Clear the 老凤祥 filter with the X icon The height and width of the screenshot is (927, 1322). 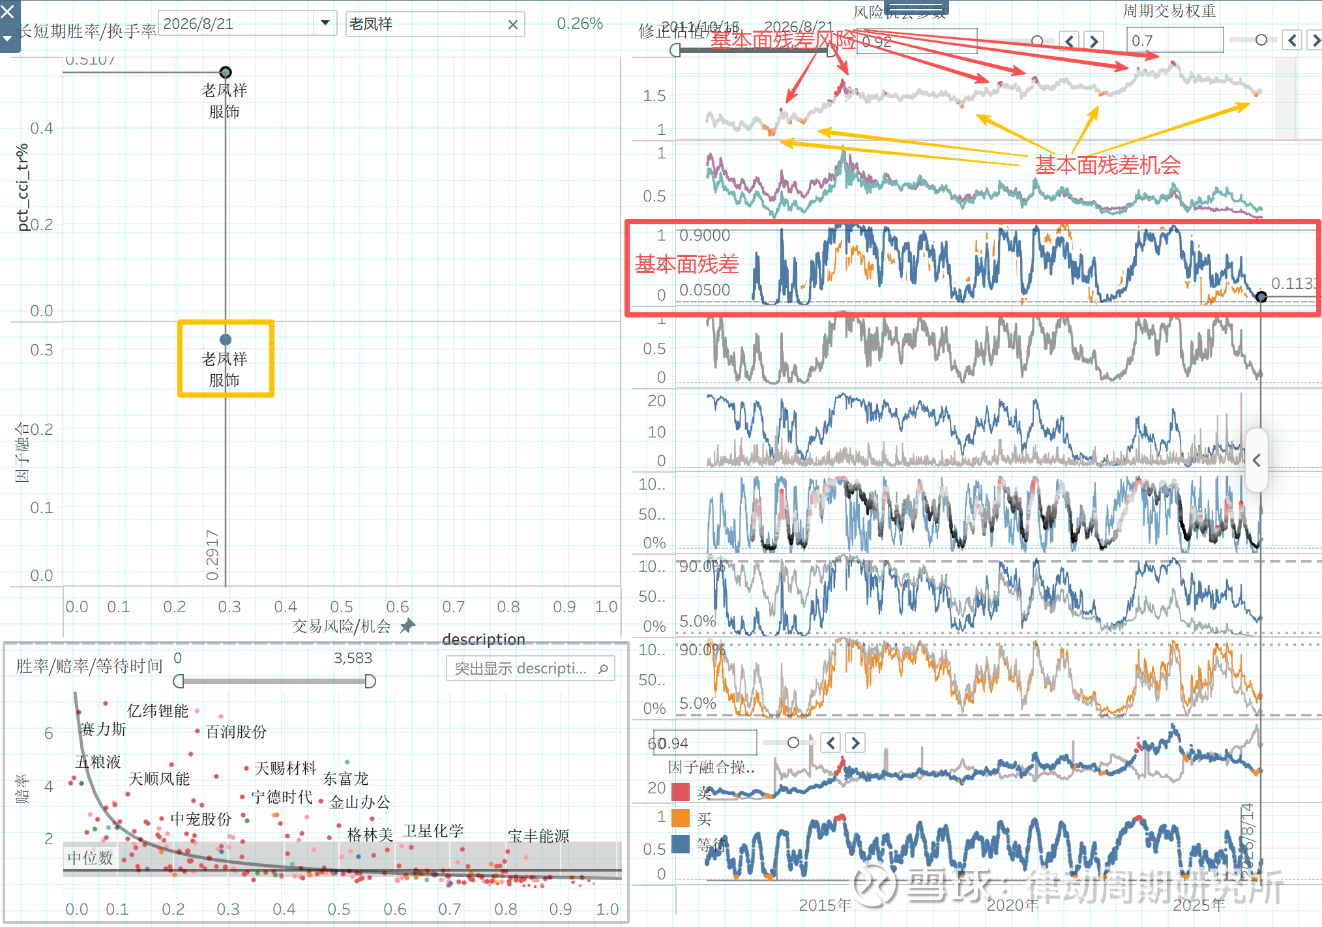[x=513, y=25]
